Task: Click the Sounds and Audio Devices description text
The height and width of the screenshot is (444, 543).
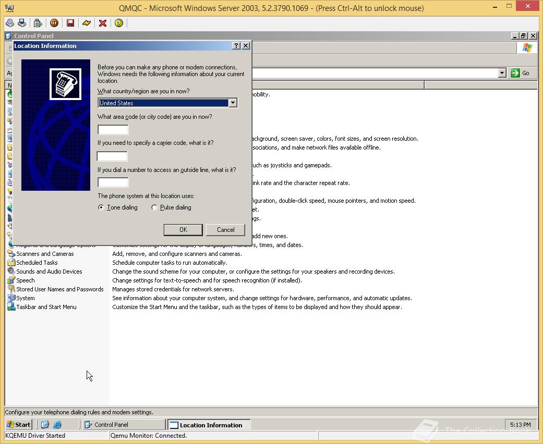Action: 254,272
